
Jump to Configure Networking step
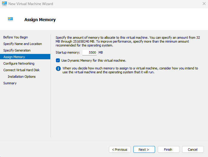(19, 63)
